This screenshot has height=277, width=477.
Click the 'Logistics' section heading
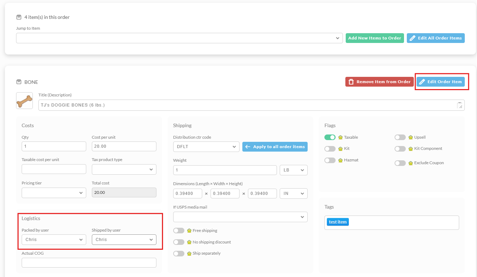(31, 218)
